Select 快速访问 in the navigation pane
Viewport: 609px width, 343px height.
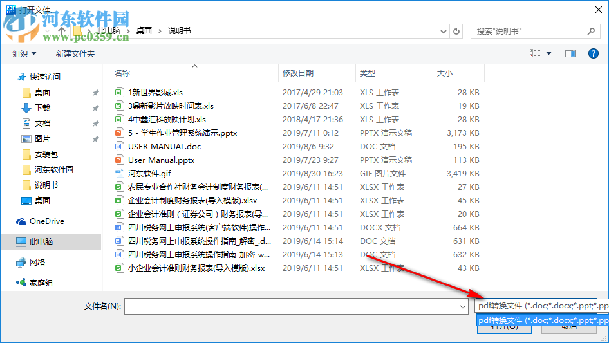tap(45, 77)
